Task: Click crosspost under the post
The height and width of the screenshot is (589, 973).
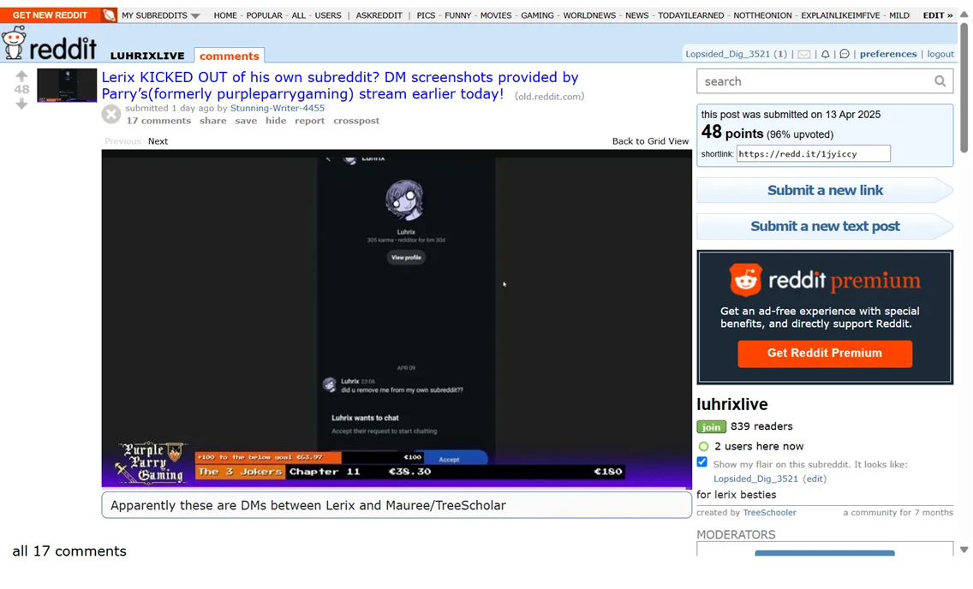Action: (356, 121)
